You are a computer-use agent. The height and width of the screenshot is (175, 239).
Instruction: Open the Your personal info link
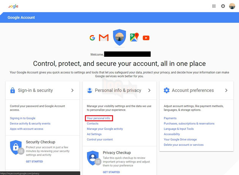click(99, 118)
